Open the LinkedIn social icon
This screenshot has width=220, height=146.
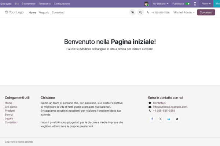tap(169, 119)
